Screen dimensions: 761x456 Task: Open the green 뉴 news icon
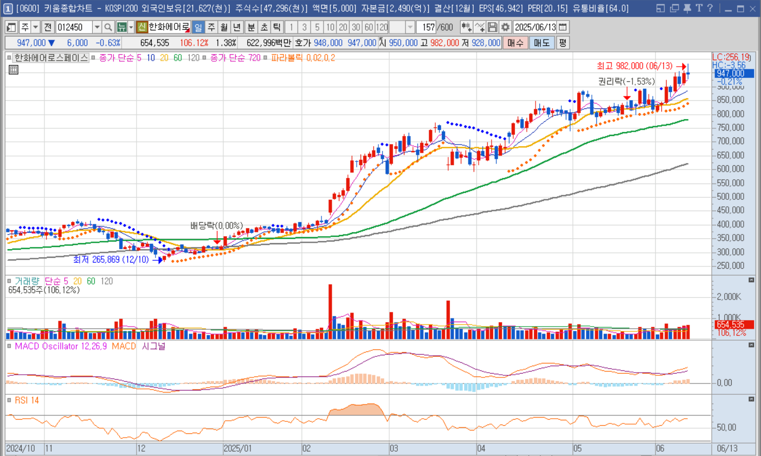[x=122, y=27]
